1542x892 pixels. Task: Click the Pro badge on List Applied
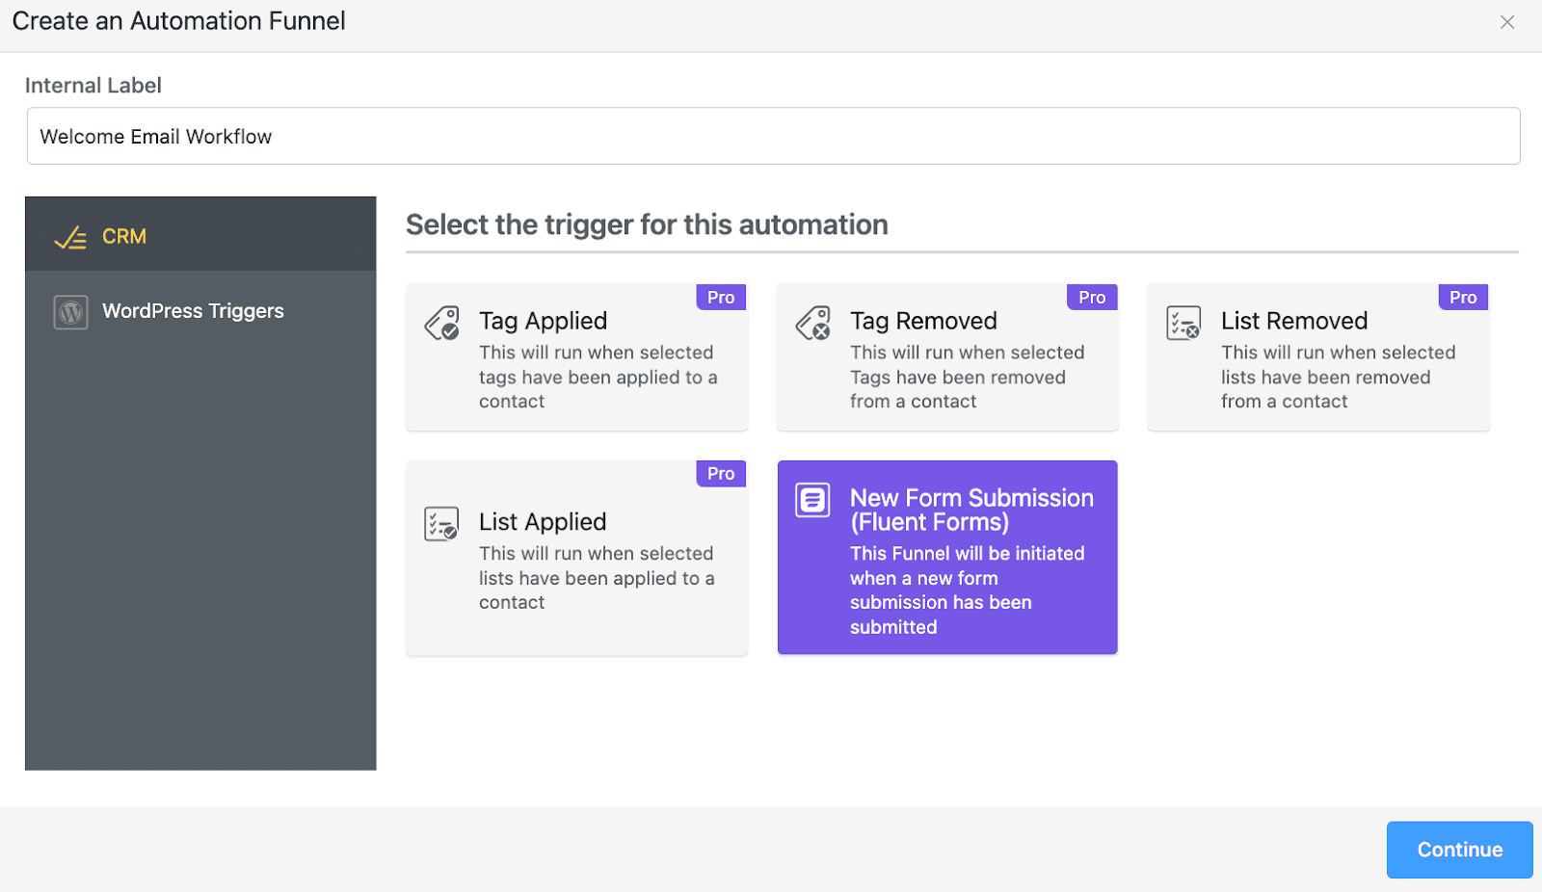pos(721,473)
